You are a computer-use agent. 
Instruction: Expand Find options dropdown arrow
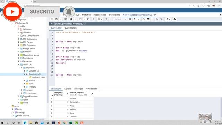point(75,19)
